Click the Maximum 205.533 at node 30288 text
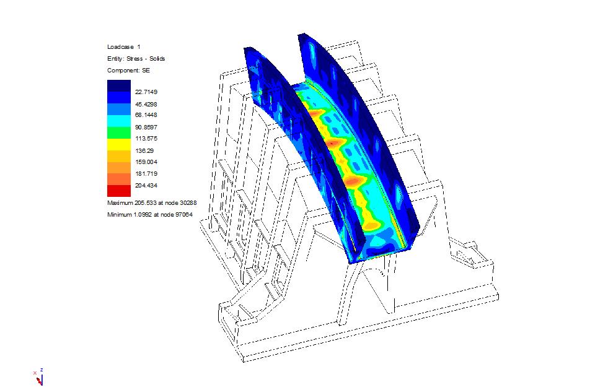Image resolution: width=608 pixels, height=390 pixels. [143, 202]
